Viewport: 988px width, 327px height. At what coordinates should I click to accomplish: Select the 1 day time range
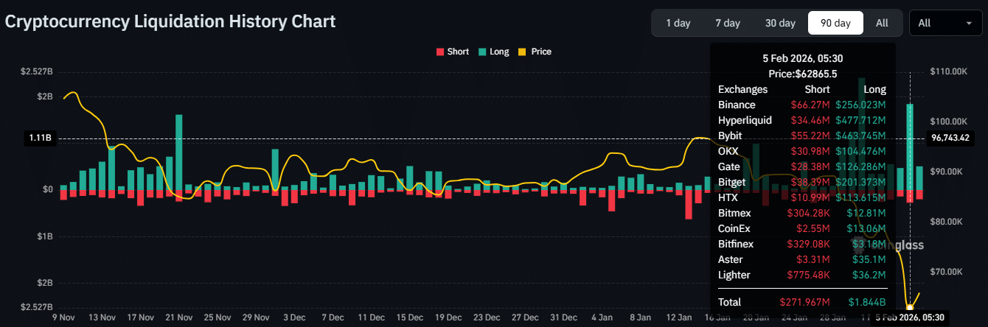(678, 23)
